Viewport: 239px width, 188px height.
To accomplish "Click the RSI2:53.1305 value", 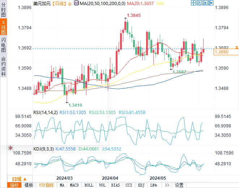I will [102, 113].
